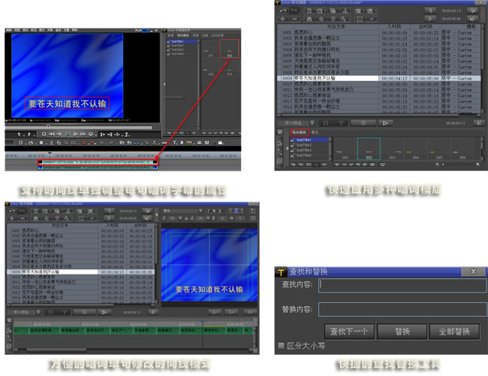Click the 全部替换 button

click(x=453, y=332)
